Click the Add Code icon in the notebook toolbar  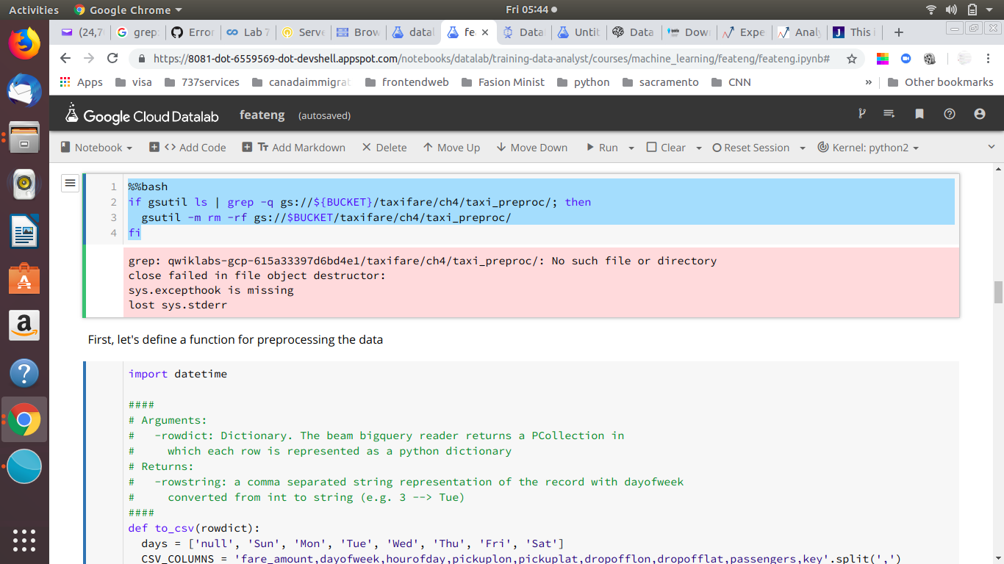coord(154,147)
